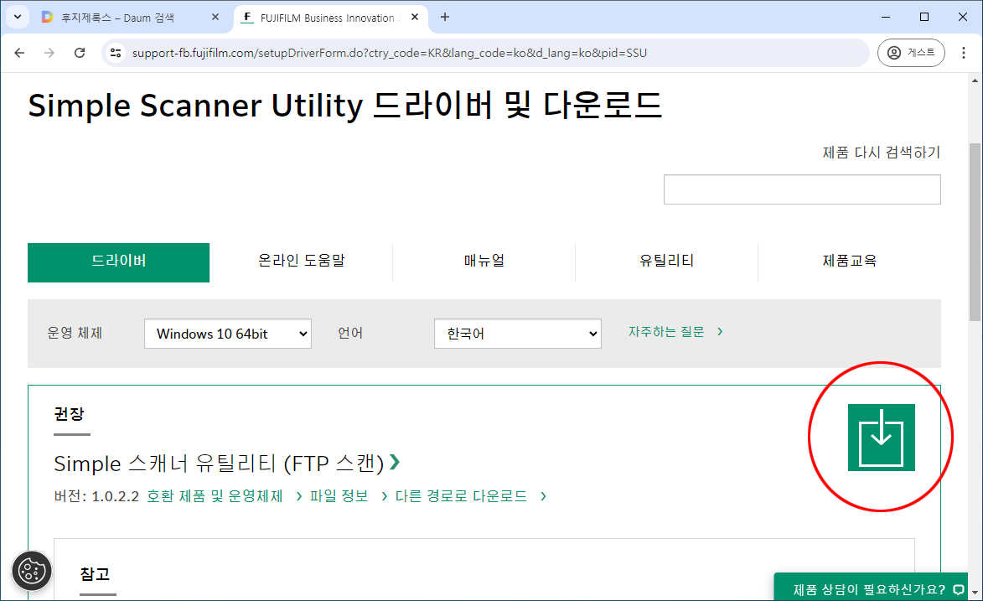Switch to FUJIFILM Business Innovation tab
Image resolution: width=983 pixels, height=601 pixels.
pyautogui.click(x=331, y=18)
